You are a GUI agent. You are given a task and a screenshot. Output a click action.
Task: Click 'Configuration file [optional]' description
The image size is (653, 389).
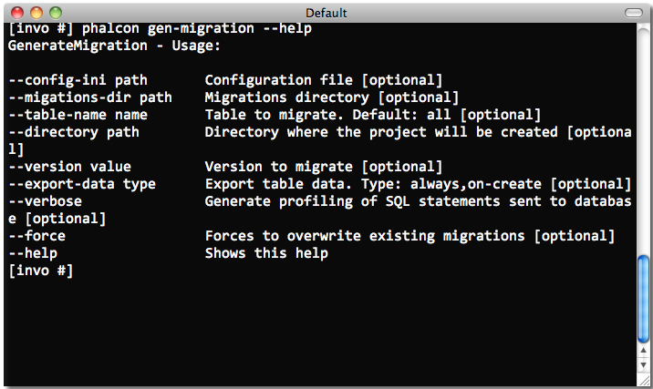coord(324,80)
